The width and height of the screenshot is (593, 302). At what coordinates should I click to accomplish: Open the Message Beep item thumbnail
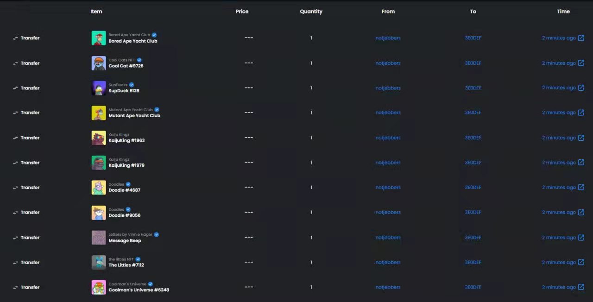tap(99, 238)
